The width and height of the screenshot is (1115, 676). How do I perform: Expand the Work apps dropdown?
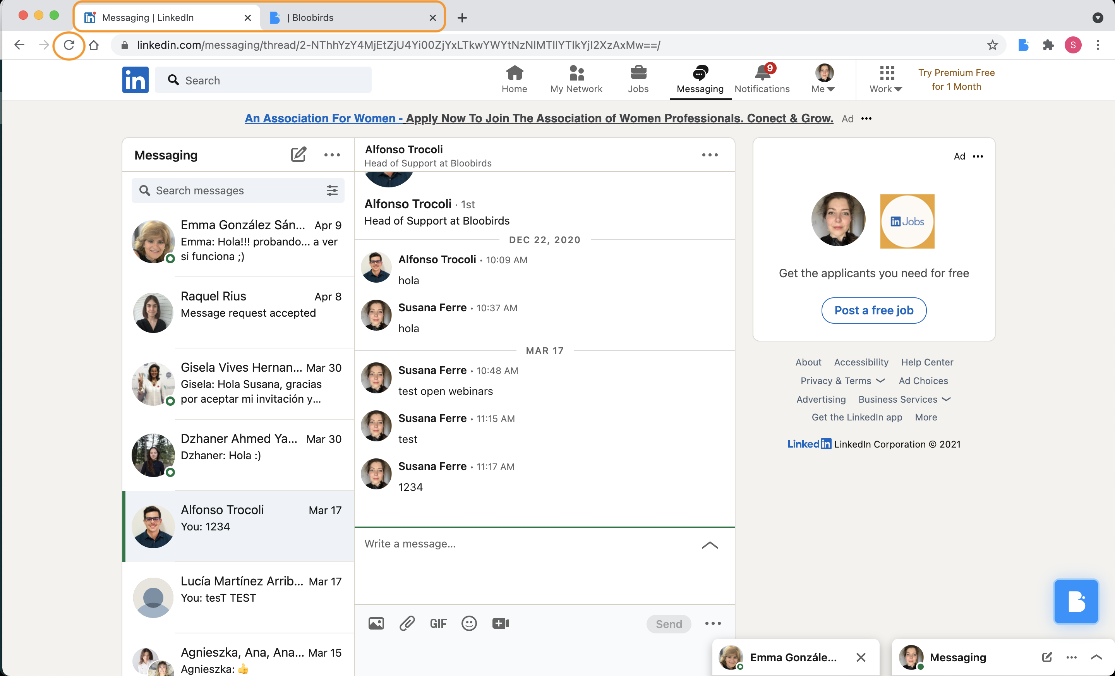(885, 79)
